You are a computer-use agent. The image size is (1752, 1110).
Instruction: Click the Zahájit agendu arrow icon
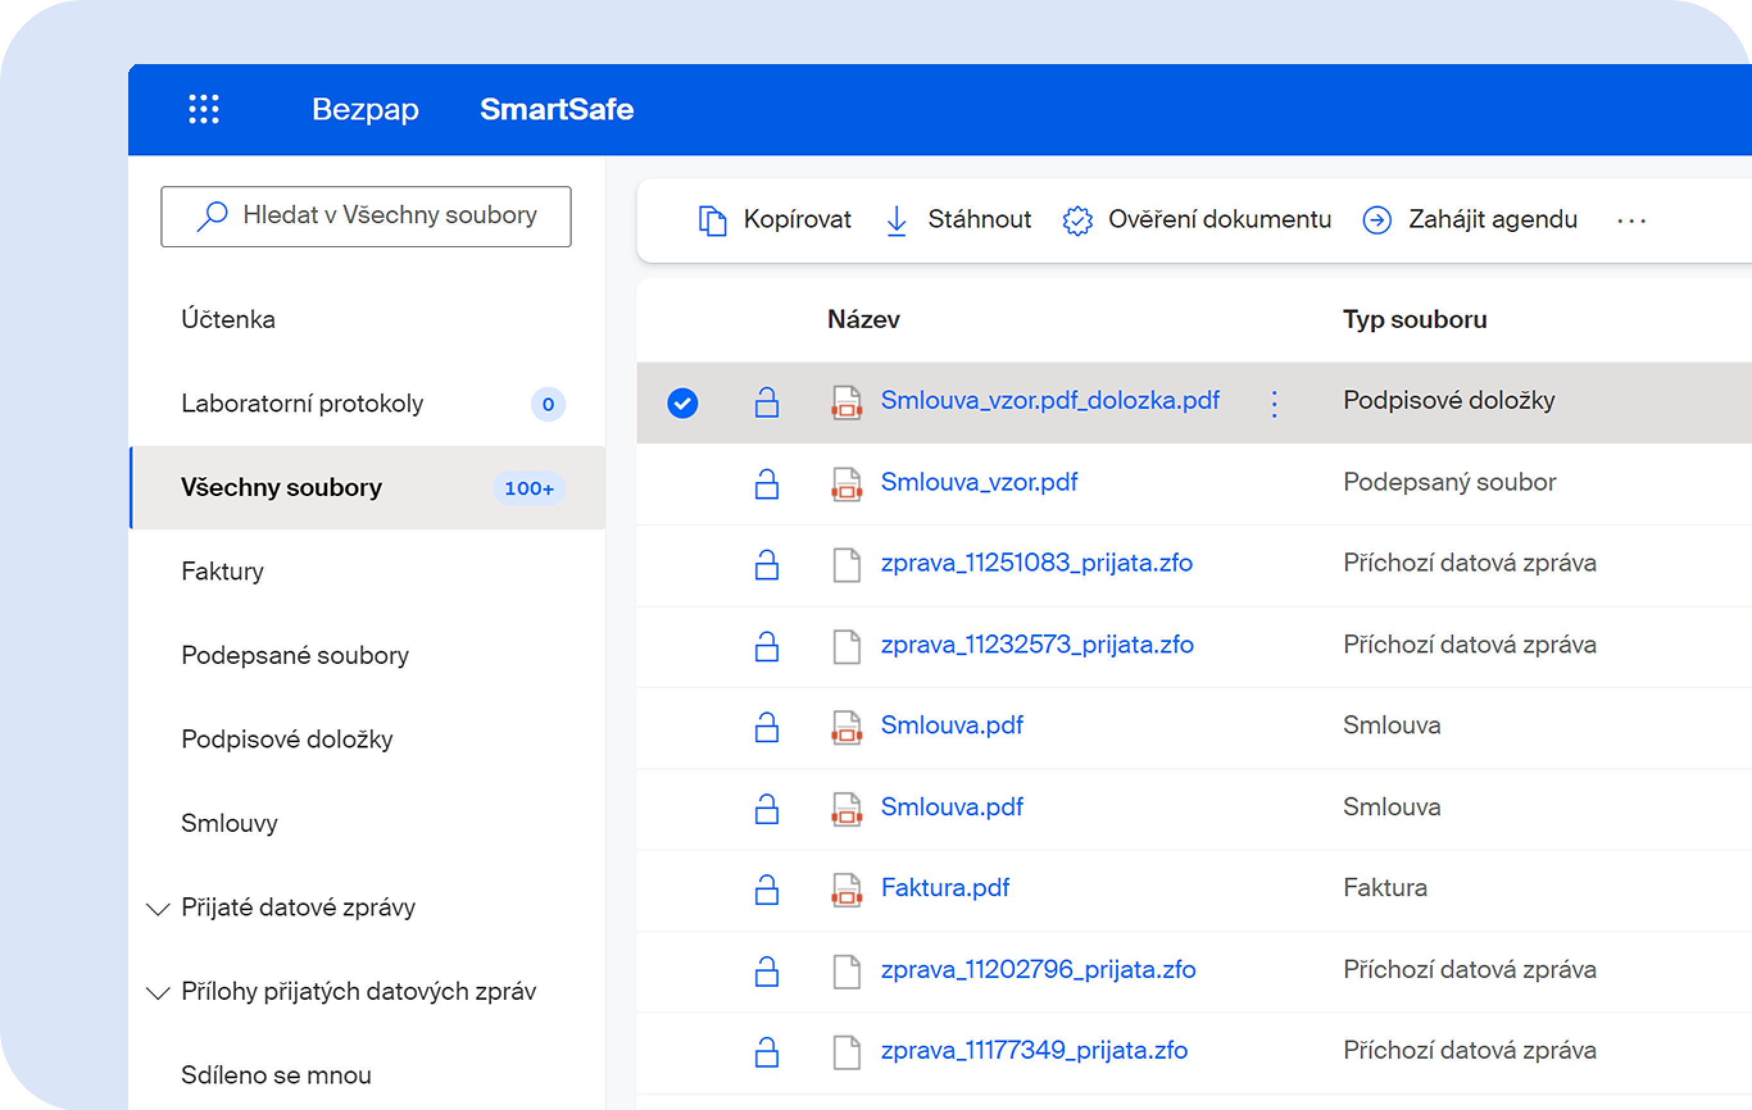tap(1377, 220)
